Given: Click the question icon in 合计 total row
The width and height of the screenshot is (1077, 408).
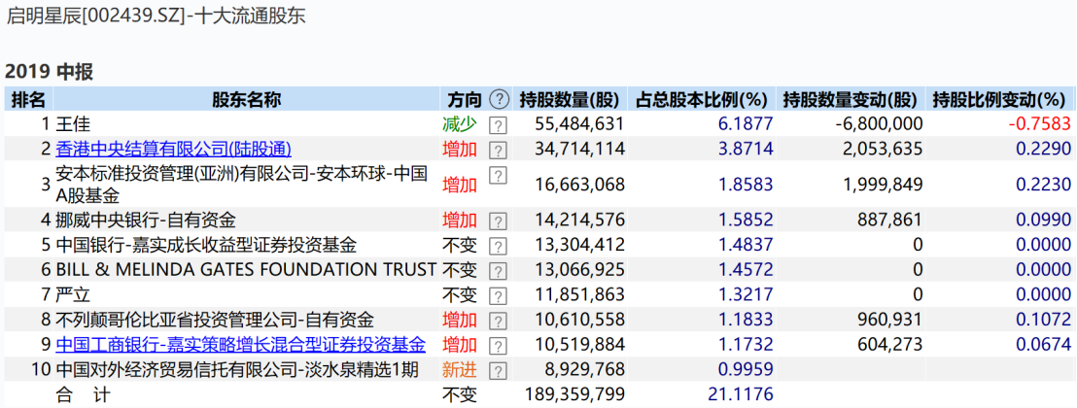Looking at the screenshot, I should coord(498,395).
